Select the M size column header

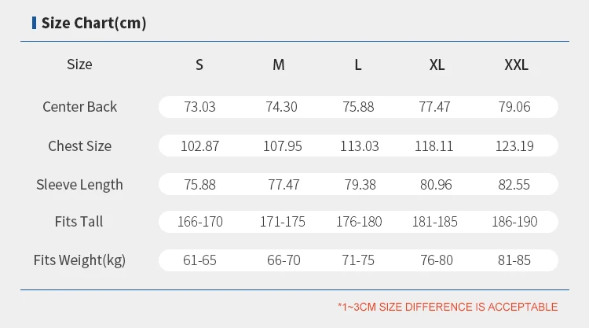[x=279, y=65]
